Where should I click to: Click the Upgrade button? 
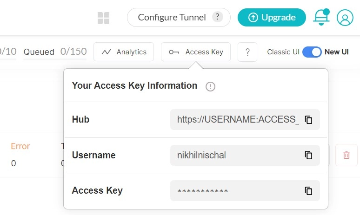272,18
